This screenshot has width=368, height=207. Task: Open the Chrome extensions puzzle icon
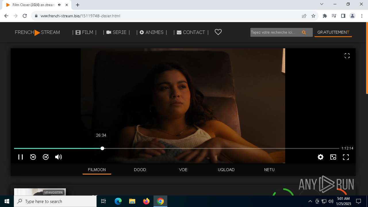click(x=325, y=16)
